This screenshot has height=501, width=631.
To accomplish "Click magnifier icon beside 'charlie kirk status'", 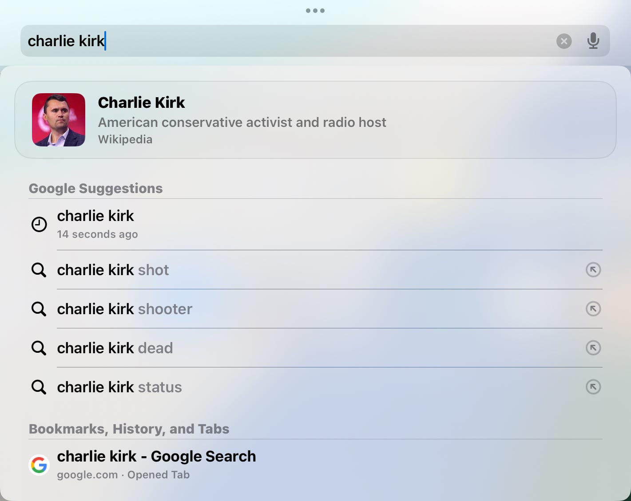I will coord(39,387).
